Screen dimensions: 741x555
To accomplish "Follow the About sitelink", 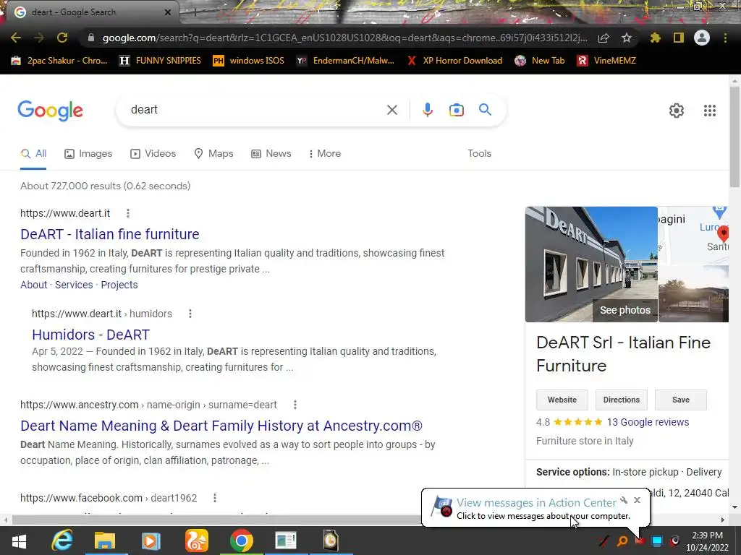I will point(33,285).
